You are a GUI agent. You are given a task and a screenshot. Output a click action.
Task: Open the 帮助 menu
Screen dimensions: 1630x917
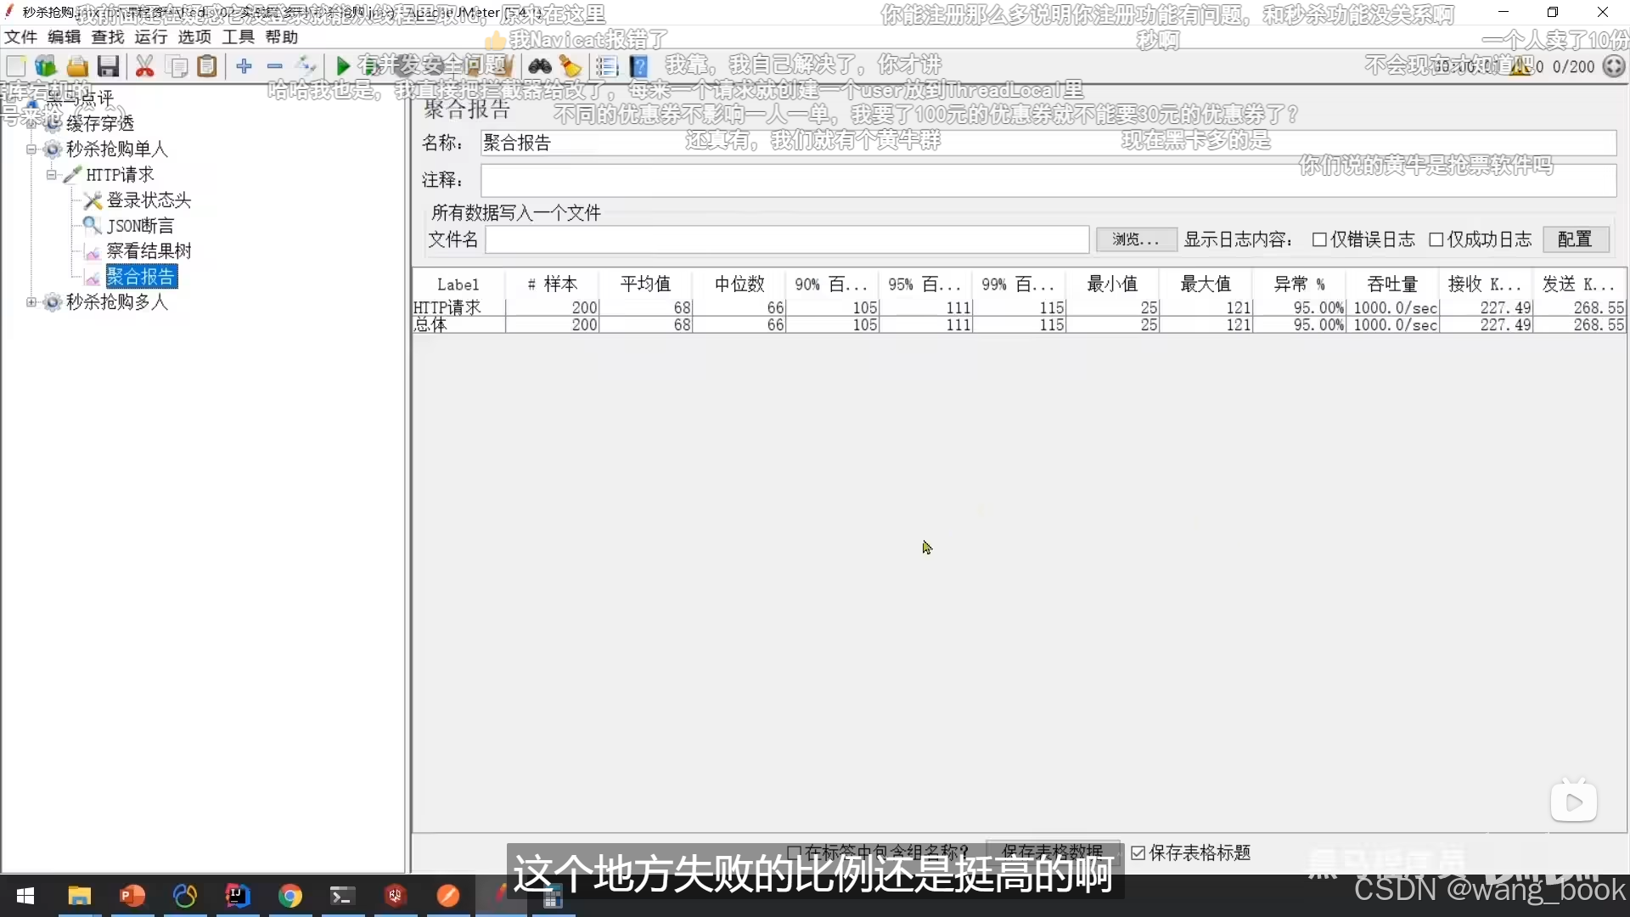pos(282,37)
